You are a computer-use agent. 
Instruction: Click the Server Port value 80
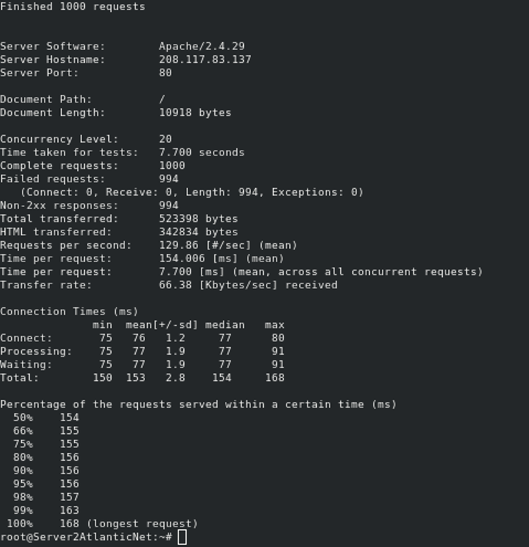point(165,73)
